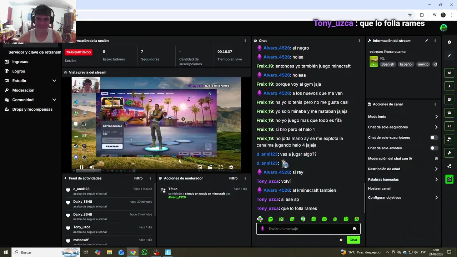Open session information panel three-dot menu
Viewport: 457px width, 257px height.
[x=245, y=41]
